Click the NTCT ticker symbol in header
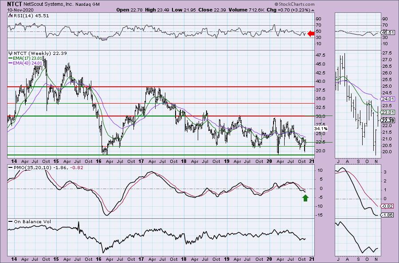The height and width of the screenshot is (263, 399). (x=15, y=4)
